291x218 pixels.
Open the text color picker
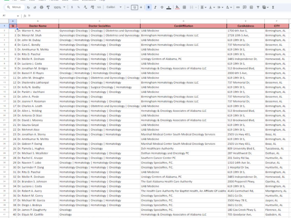pos(168,7)
